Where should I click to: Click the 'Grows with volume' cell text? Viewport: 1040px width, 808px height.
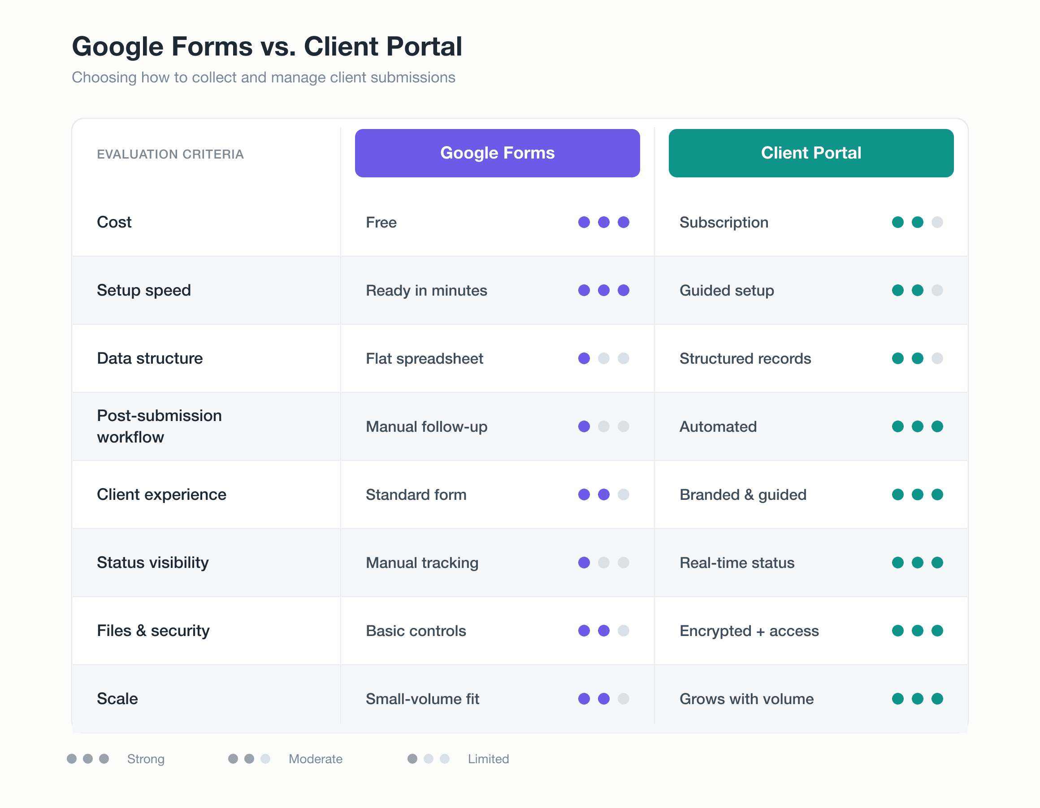click(747, 699)
